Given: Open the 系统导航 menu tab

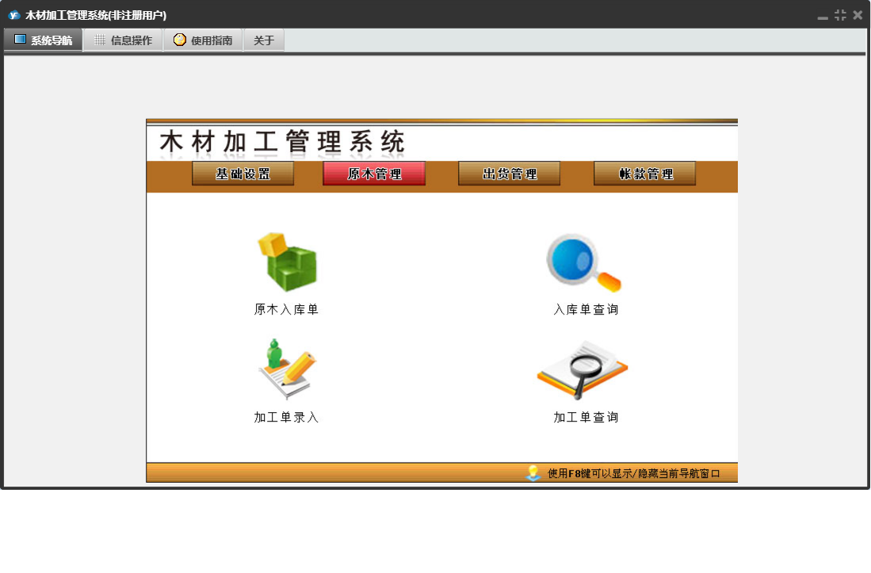Looking at the screenshot, I should click(44, 40).
